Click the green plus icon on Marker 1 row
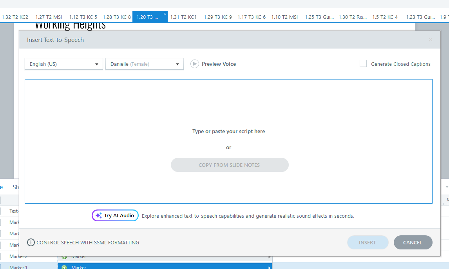Viewport: 449px width, 269px height. [x=64, y=267]
